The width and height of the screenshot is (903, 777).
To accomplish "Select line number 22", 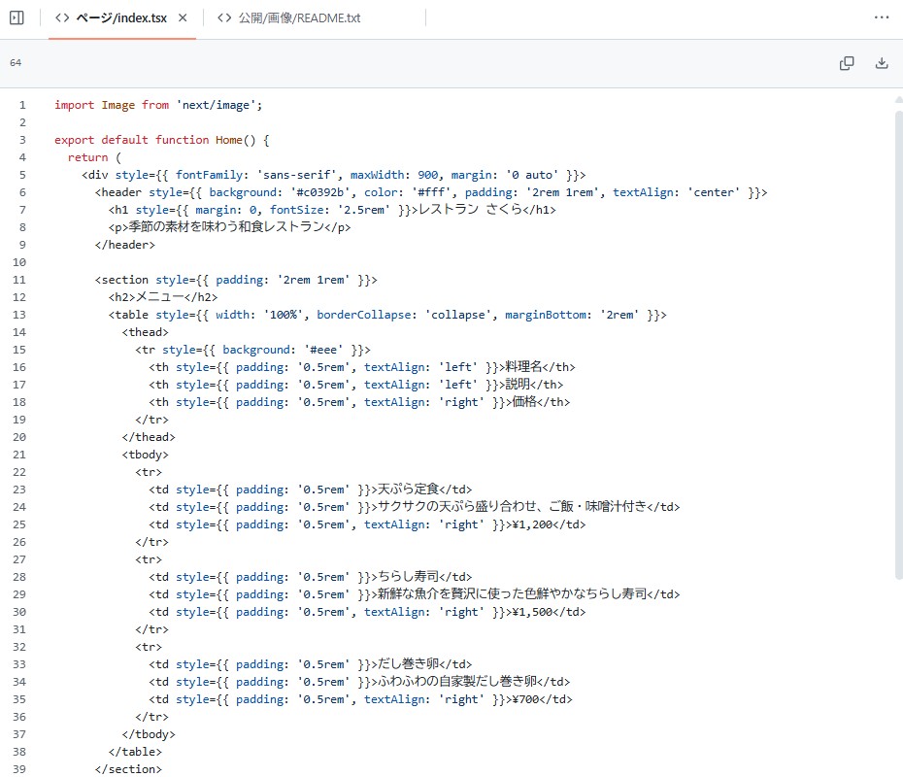I will [19, 472].
